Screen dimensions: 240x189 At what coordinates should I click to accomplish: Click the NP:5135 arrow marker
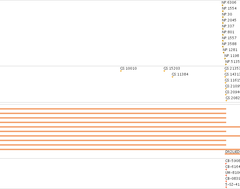pos(226,65)
